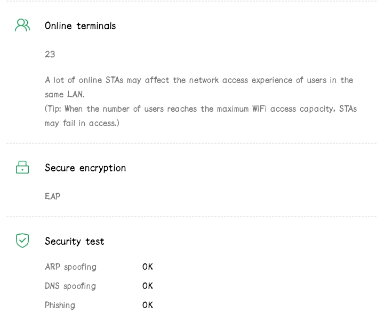Click the OK result beside DNS spoofing
Screen dimensions: 384x322
point(148,286)
